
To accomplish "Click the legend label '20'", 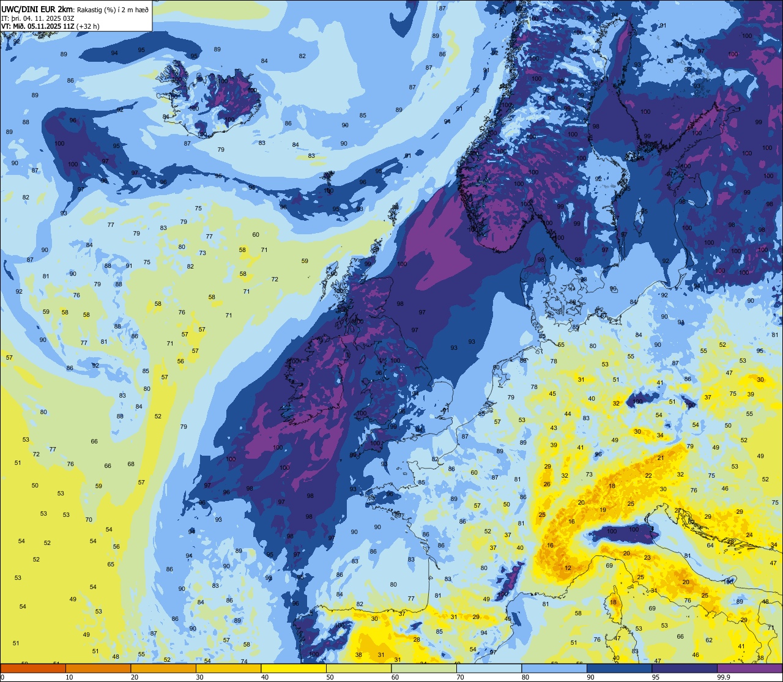I will pos(134,677).
